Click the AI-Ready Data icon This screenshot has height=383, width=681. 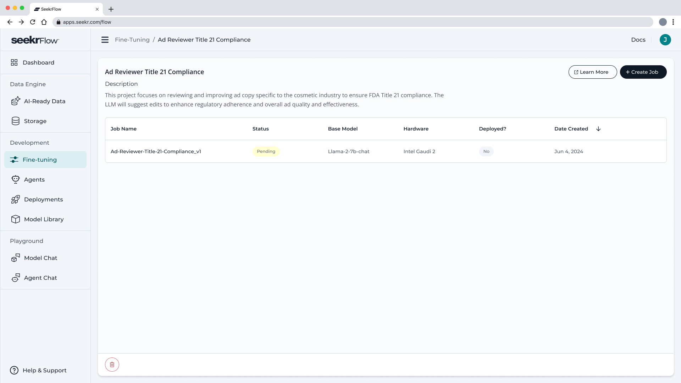(x=16, y=101)
